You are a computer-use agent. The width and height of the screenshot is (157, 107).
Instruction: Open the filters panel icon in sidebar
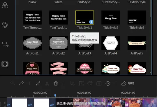[5, 5]
